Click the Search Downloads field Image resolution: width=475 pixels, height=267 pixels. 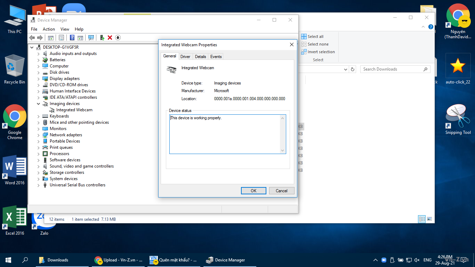[395, 69]
